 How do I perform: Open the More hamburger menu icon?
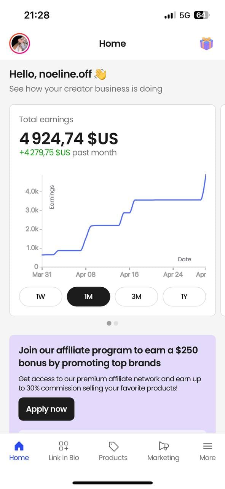point(207,446)
